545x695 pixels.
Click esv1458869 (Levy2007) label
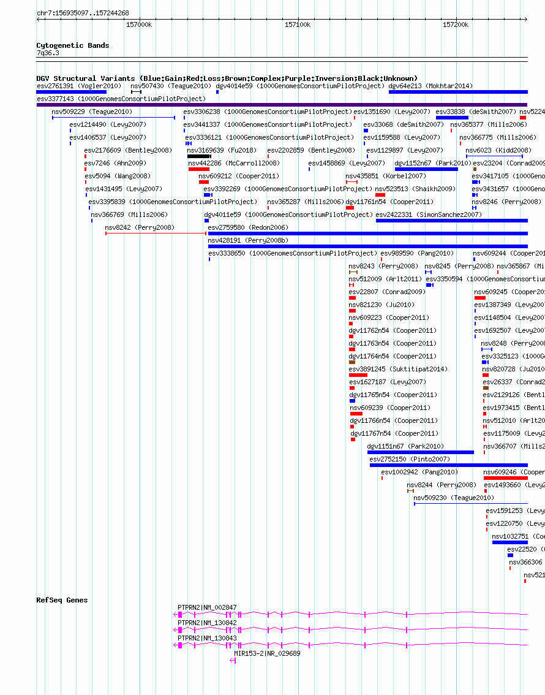click(347, 163)
